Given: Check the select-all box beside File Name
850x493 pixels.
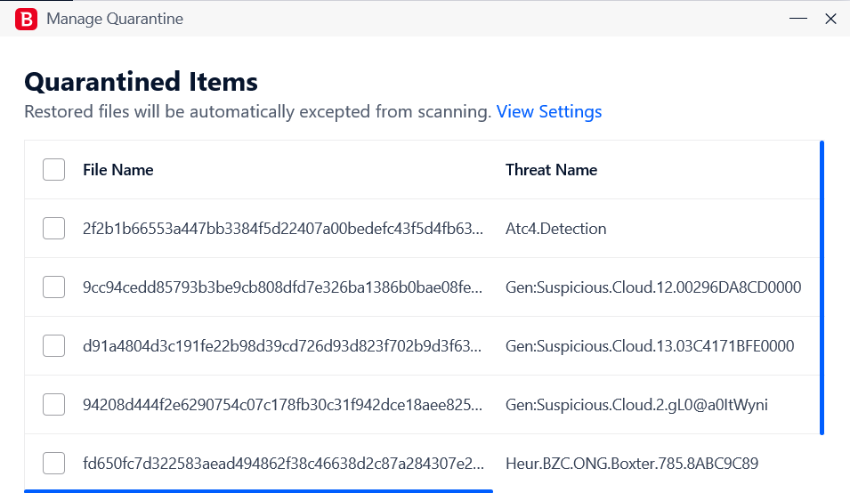Looking at the screenshot, I should [53, 170].
